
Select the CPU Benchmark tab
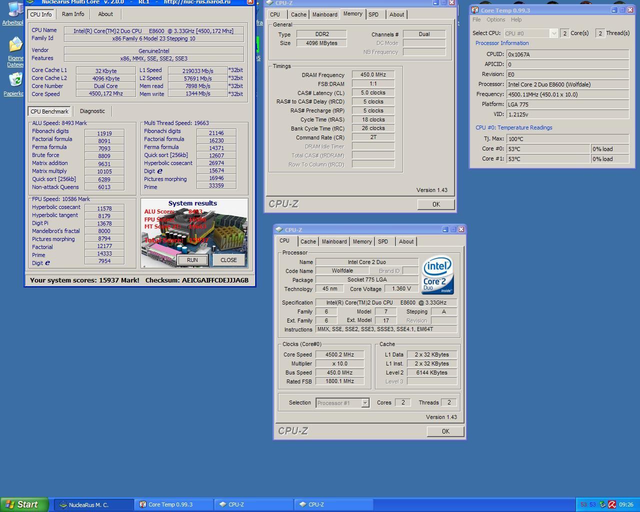[x=49, y=111]
